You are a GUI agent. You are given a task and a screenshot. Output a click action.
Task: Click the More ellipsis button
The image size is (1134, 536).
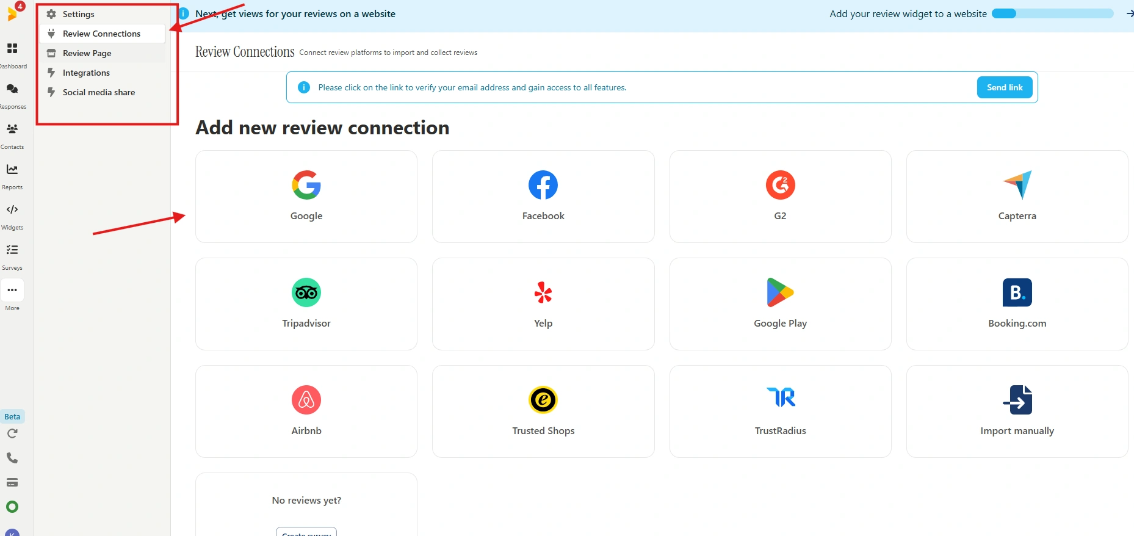click(12, 290)
